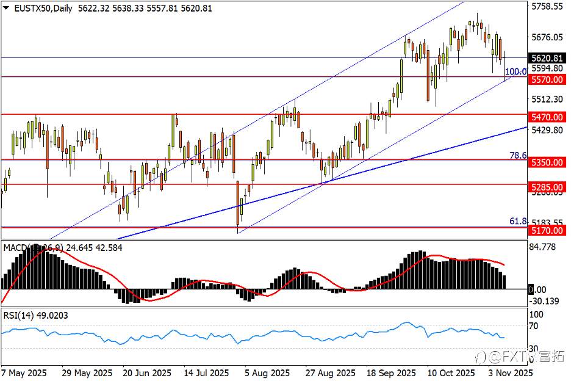Click the RSI(14) 49.0203 indicator label

pyautogui.click(x=35, y=316)
